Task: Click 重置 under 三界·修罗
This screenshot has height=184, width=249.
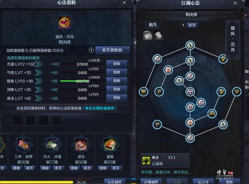Action: point(30,168)
